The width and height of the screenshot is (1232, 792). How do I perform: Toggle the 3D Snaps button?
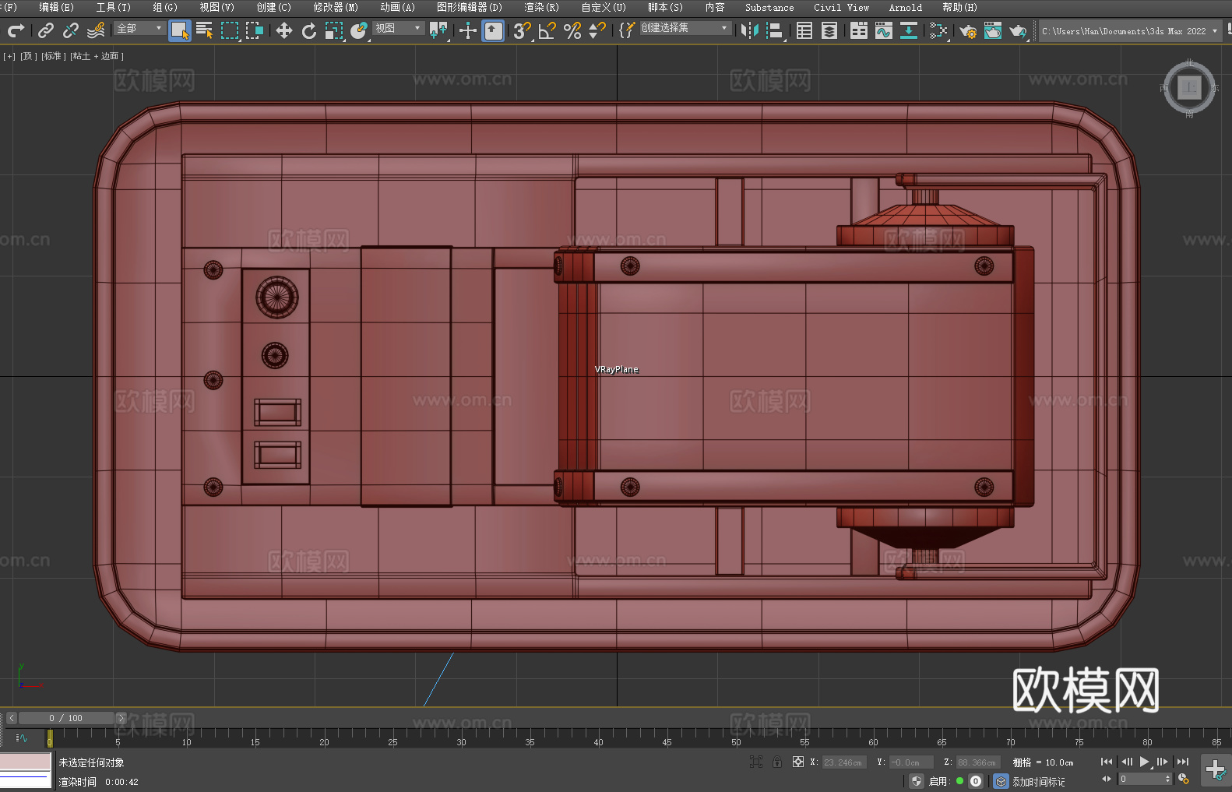click(x=522, y=30)
